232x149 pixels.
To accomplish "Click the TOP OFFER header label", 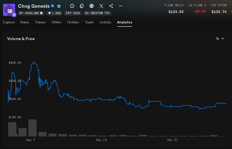I will pyautogui.click(x=219, y=5).
